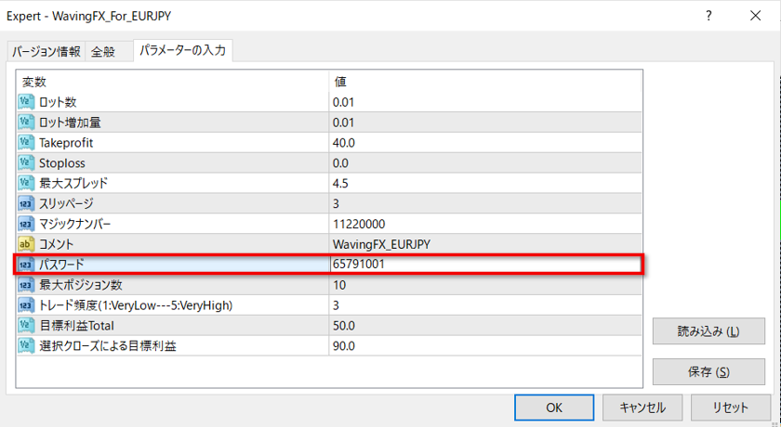Click the icon beside 選択クローズによる目標利益

click(26, 345)
